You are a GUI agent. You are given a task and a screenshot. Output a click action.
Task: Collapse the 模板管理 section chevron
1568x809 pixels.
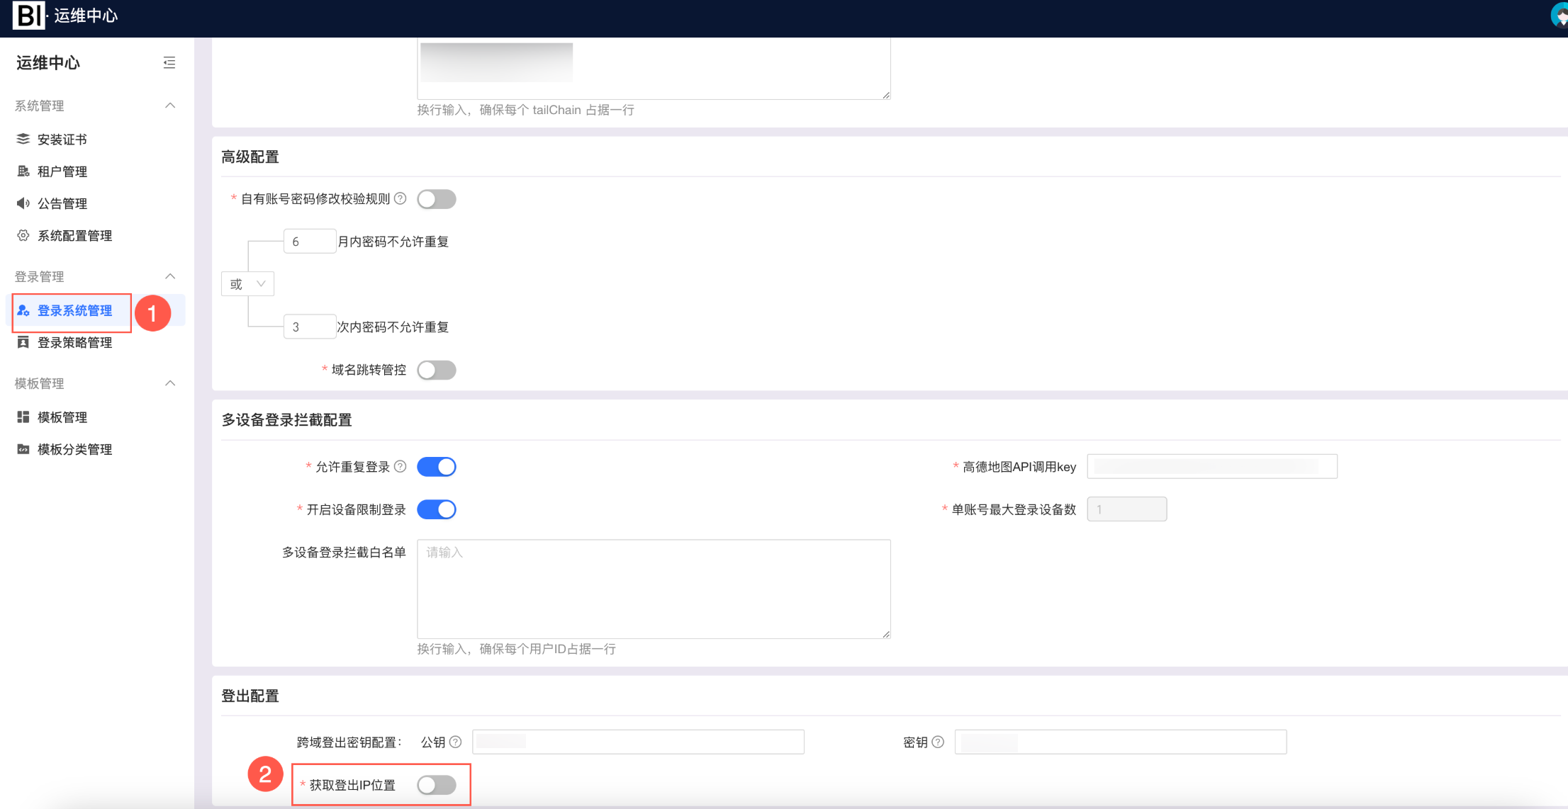(170, 383)
